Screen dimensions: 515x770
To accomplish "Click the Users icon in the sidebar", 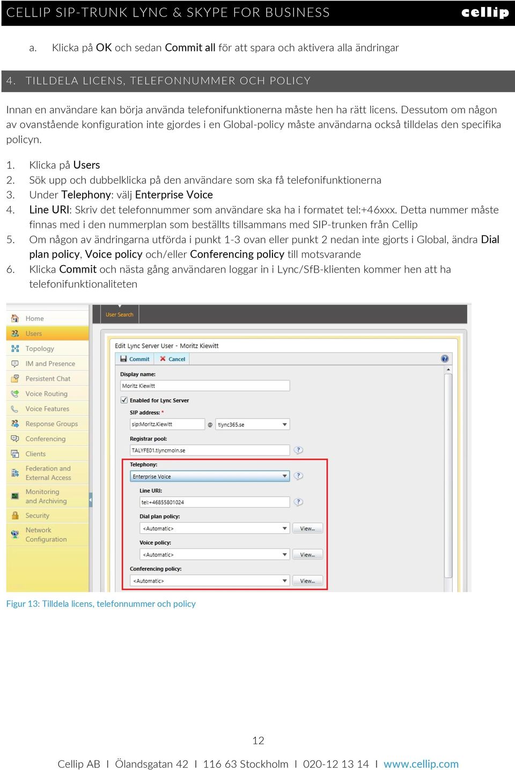I will coord(15,333).
